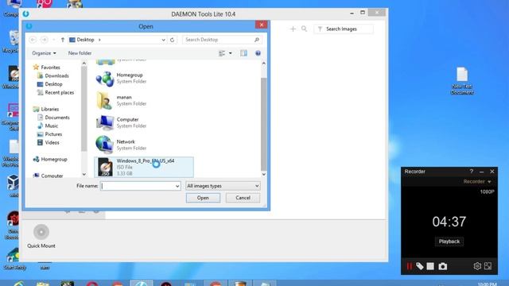This screenshot has width=509, height=286.
Task: Click the search magnifier in Search Desktop
Action: [256, 40]
